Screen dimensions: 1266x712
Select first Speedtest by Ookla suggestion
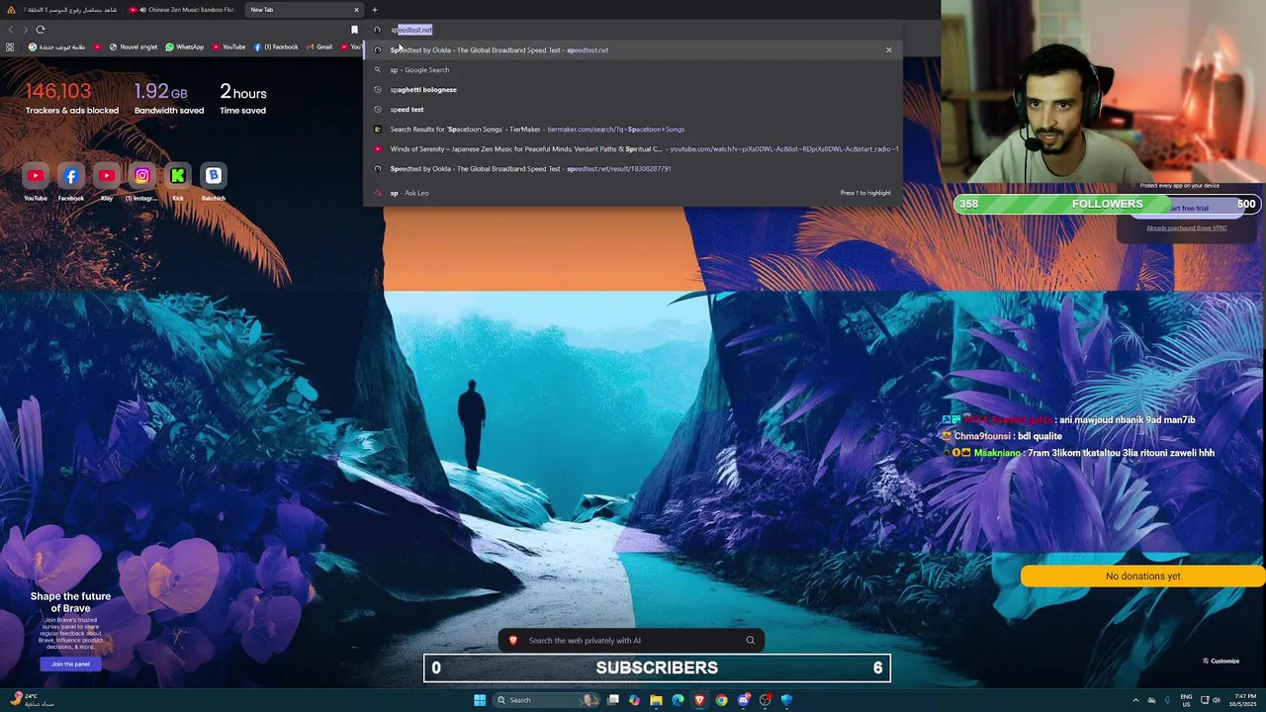coord(633,49)
